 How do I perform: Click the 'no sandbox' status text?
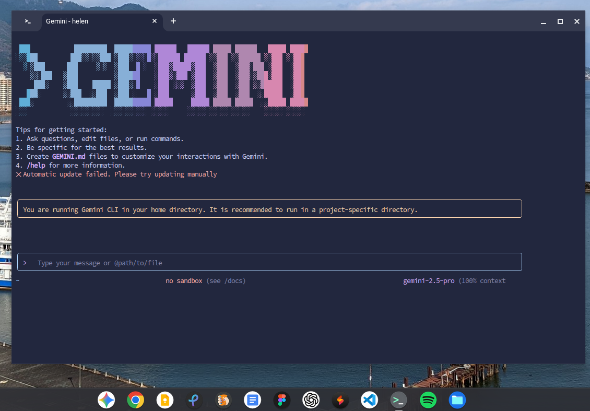click(x=184, y=281)
